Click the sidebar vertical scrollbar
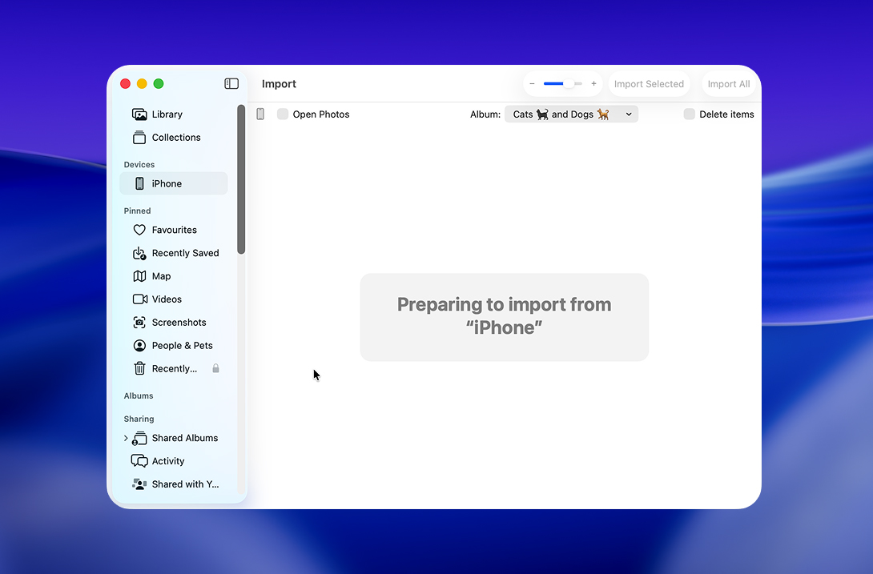This screenshot has width=873, height=574. point(241,179)
